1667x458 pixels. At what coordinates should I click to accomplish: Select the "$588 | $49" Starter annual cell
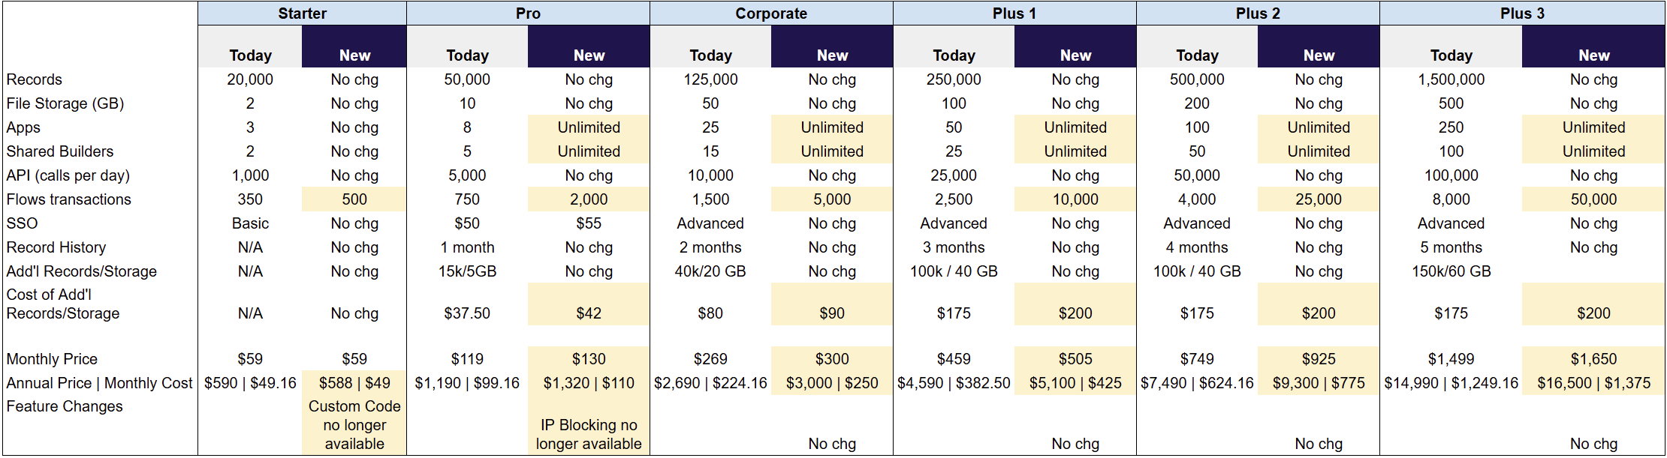click(x=354, y=383)
